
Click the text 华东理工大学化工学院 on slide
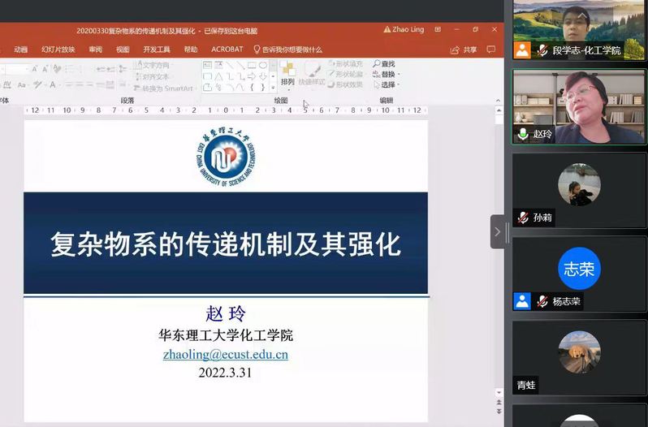[x=226, y=335]
